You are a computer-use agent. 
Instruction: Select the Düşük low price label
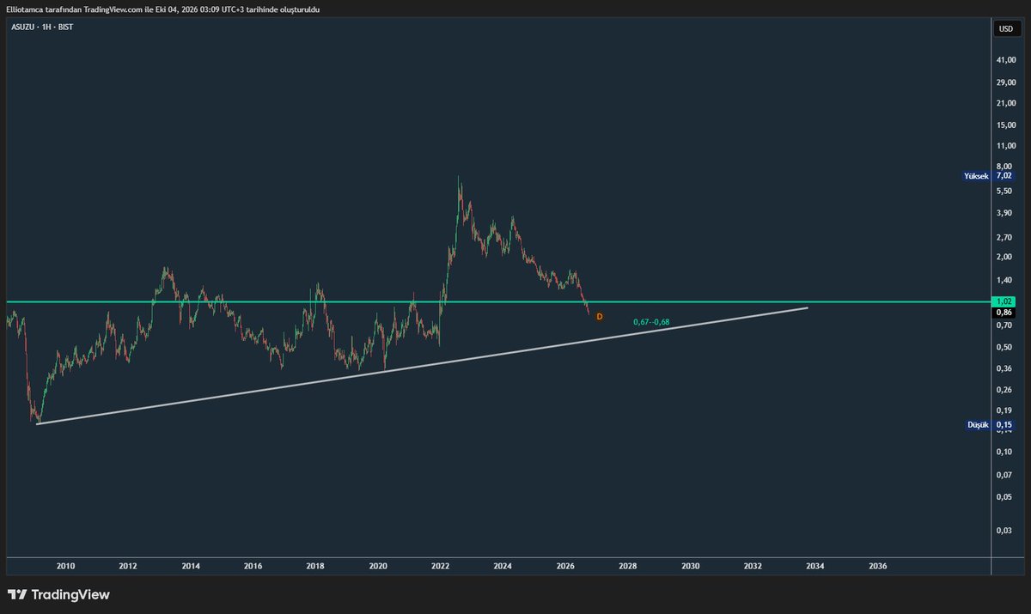point(979,424)
